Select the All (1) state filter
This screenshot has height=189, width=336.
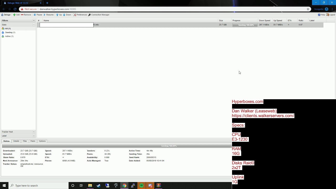18,28
